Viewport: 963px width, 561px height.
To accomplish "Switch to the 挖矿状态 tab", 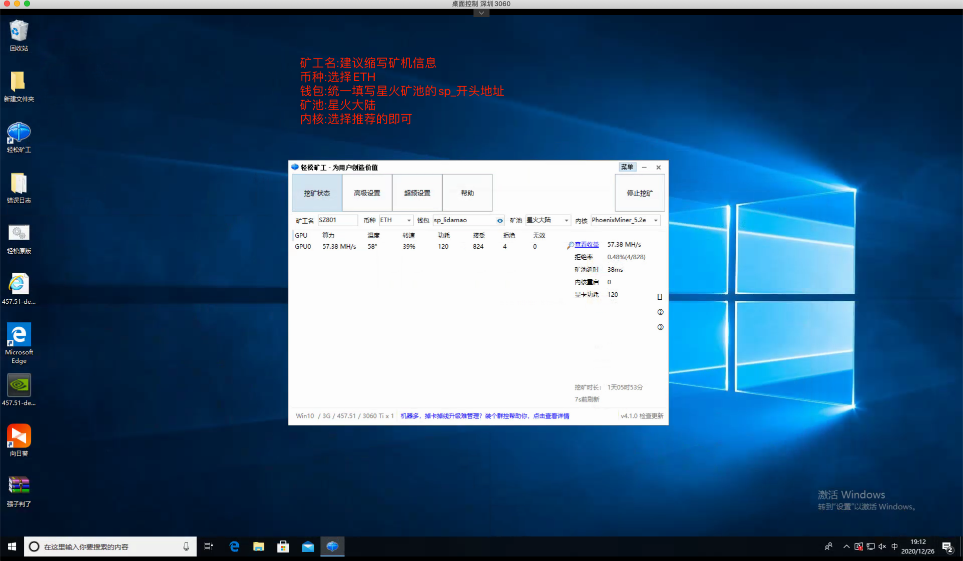I will pyautogui.click(x=317, y=193).
